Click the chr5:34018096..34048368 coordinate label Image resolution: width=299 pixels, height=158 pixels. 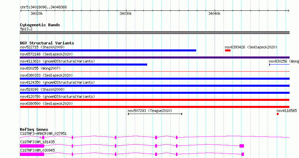click(x=43, y=7)
